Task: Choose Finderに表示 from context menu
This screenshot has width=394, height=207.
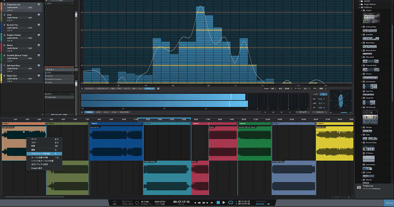Action: [44, 168]
